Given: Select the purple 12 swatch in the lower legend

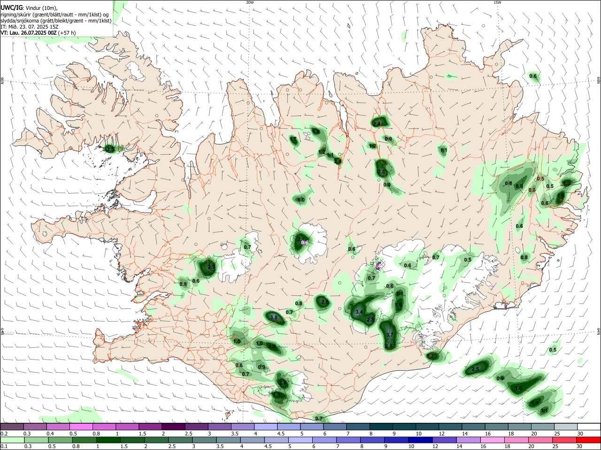Looking at the screenshot, I should tap(444, 440).
